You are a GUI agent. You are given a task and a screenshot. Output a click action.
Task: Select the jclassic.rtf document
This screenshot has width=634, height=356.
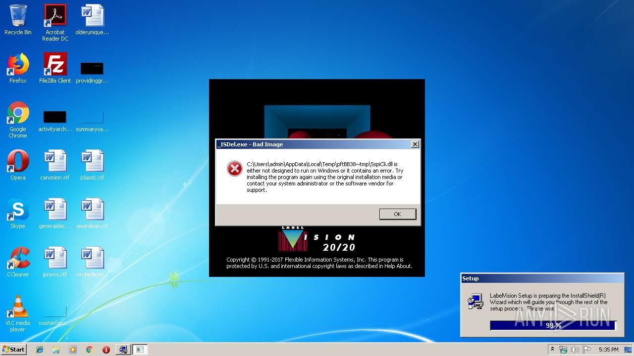92,165
